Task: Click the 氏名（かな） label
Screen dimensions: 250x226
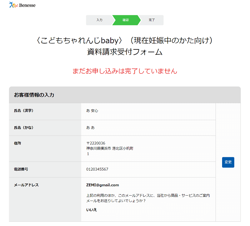Action: (24, 128)
